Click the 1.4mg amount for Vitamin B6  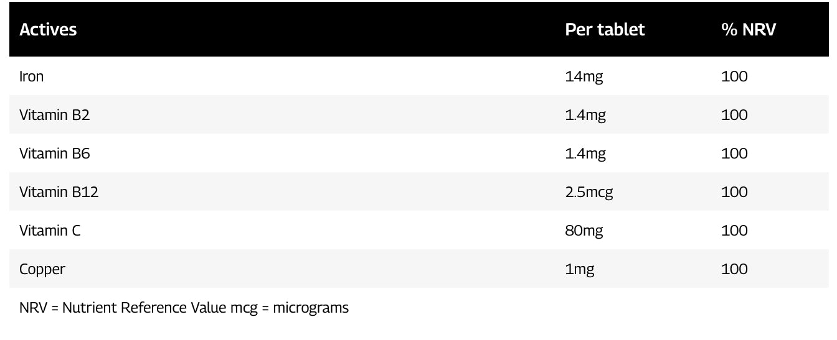[585, 154]
